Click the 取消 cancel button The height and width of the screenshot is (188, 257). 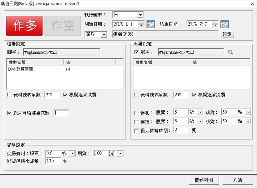click(x=238, y=181)
